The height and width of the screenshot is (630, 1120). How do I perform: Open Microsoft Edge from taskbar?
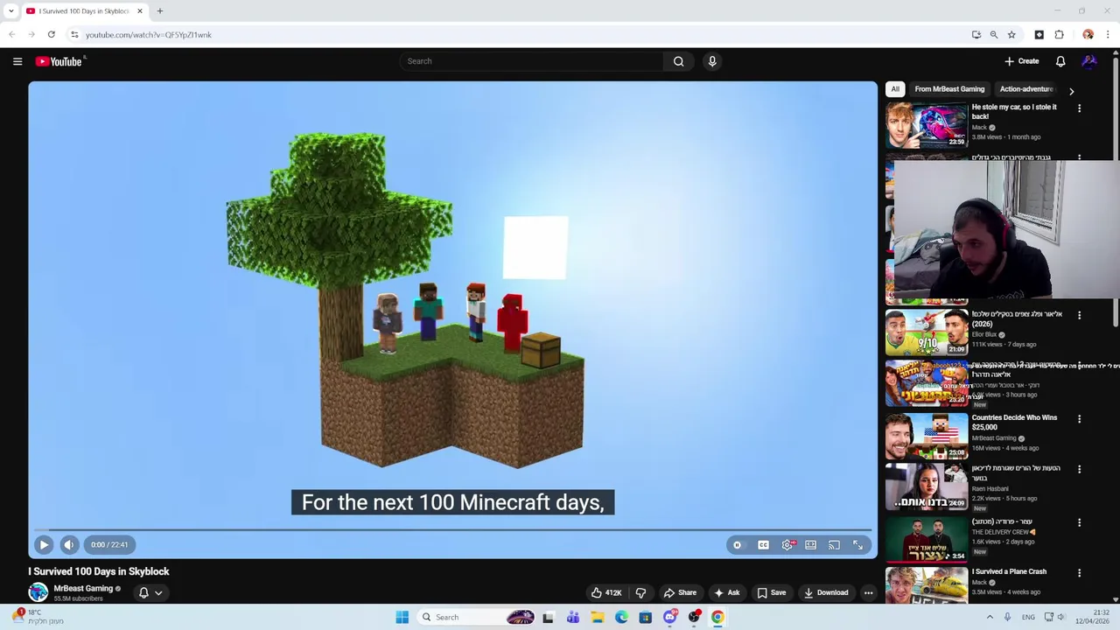click(621, 617)
